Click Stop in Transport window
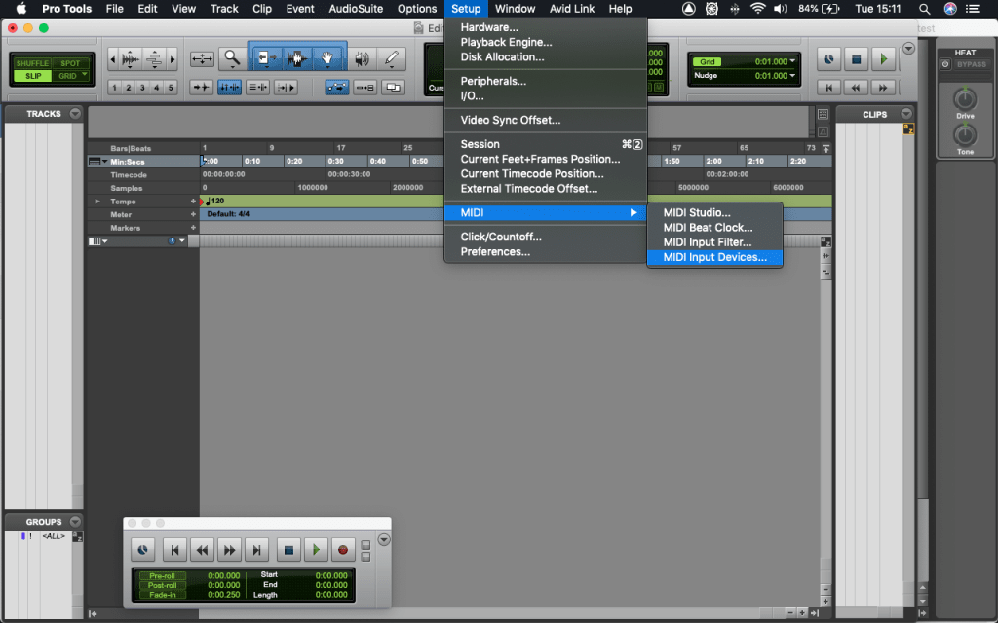Screen dimensions: 998x623 pos(288,550)
